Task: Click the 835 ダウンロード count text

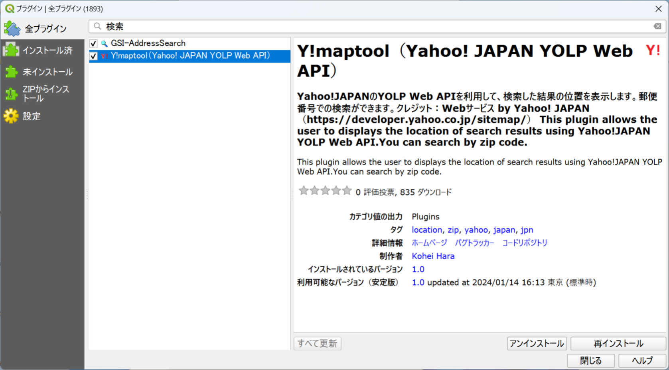Action: tap(426, 192)
